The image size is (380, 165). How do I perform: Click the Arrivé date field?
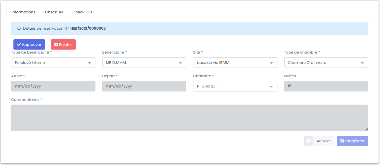[53, 86]
